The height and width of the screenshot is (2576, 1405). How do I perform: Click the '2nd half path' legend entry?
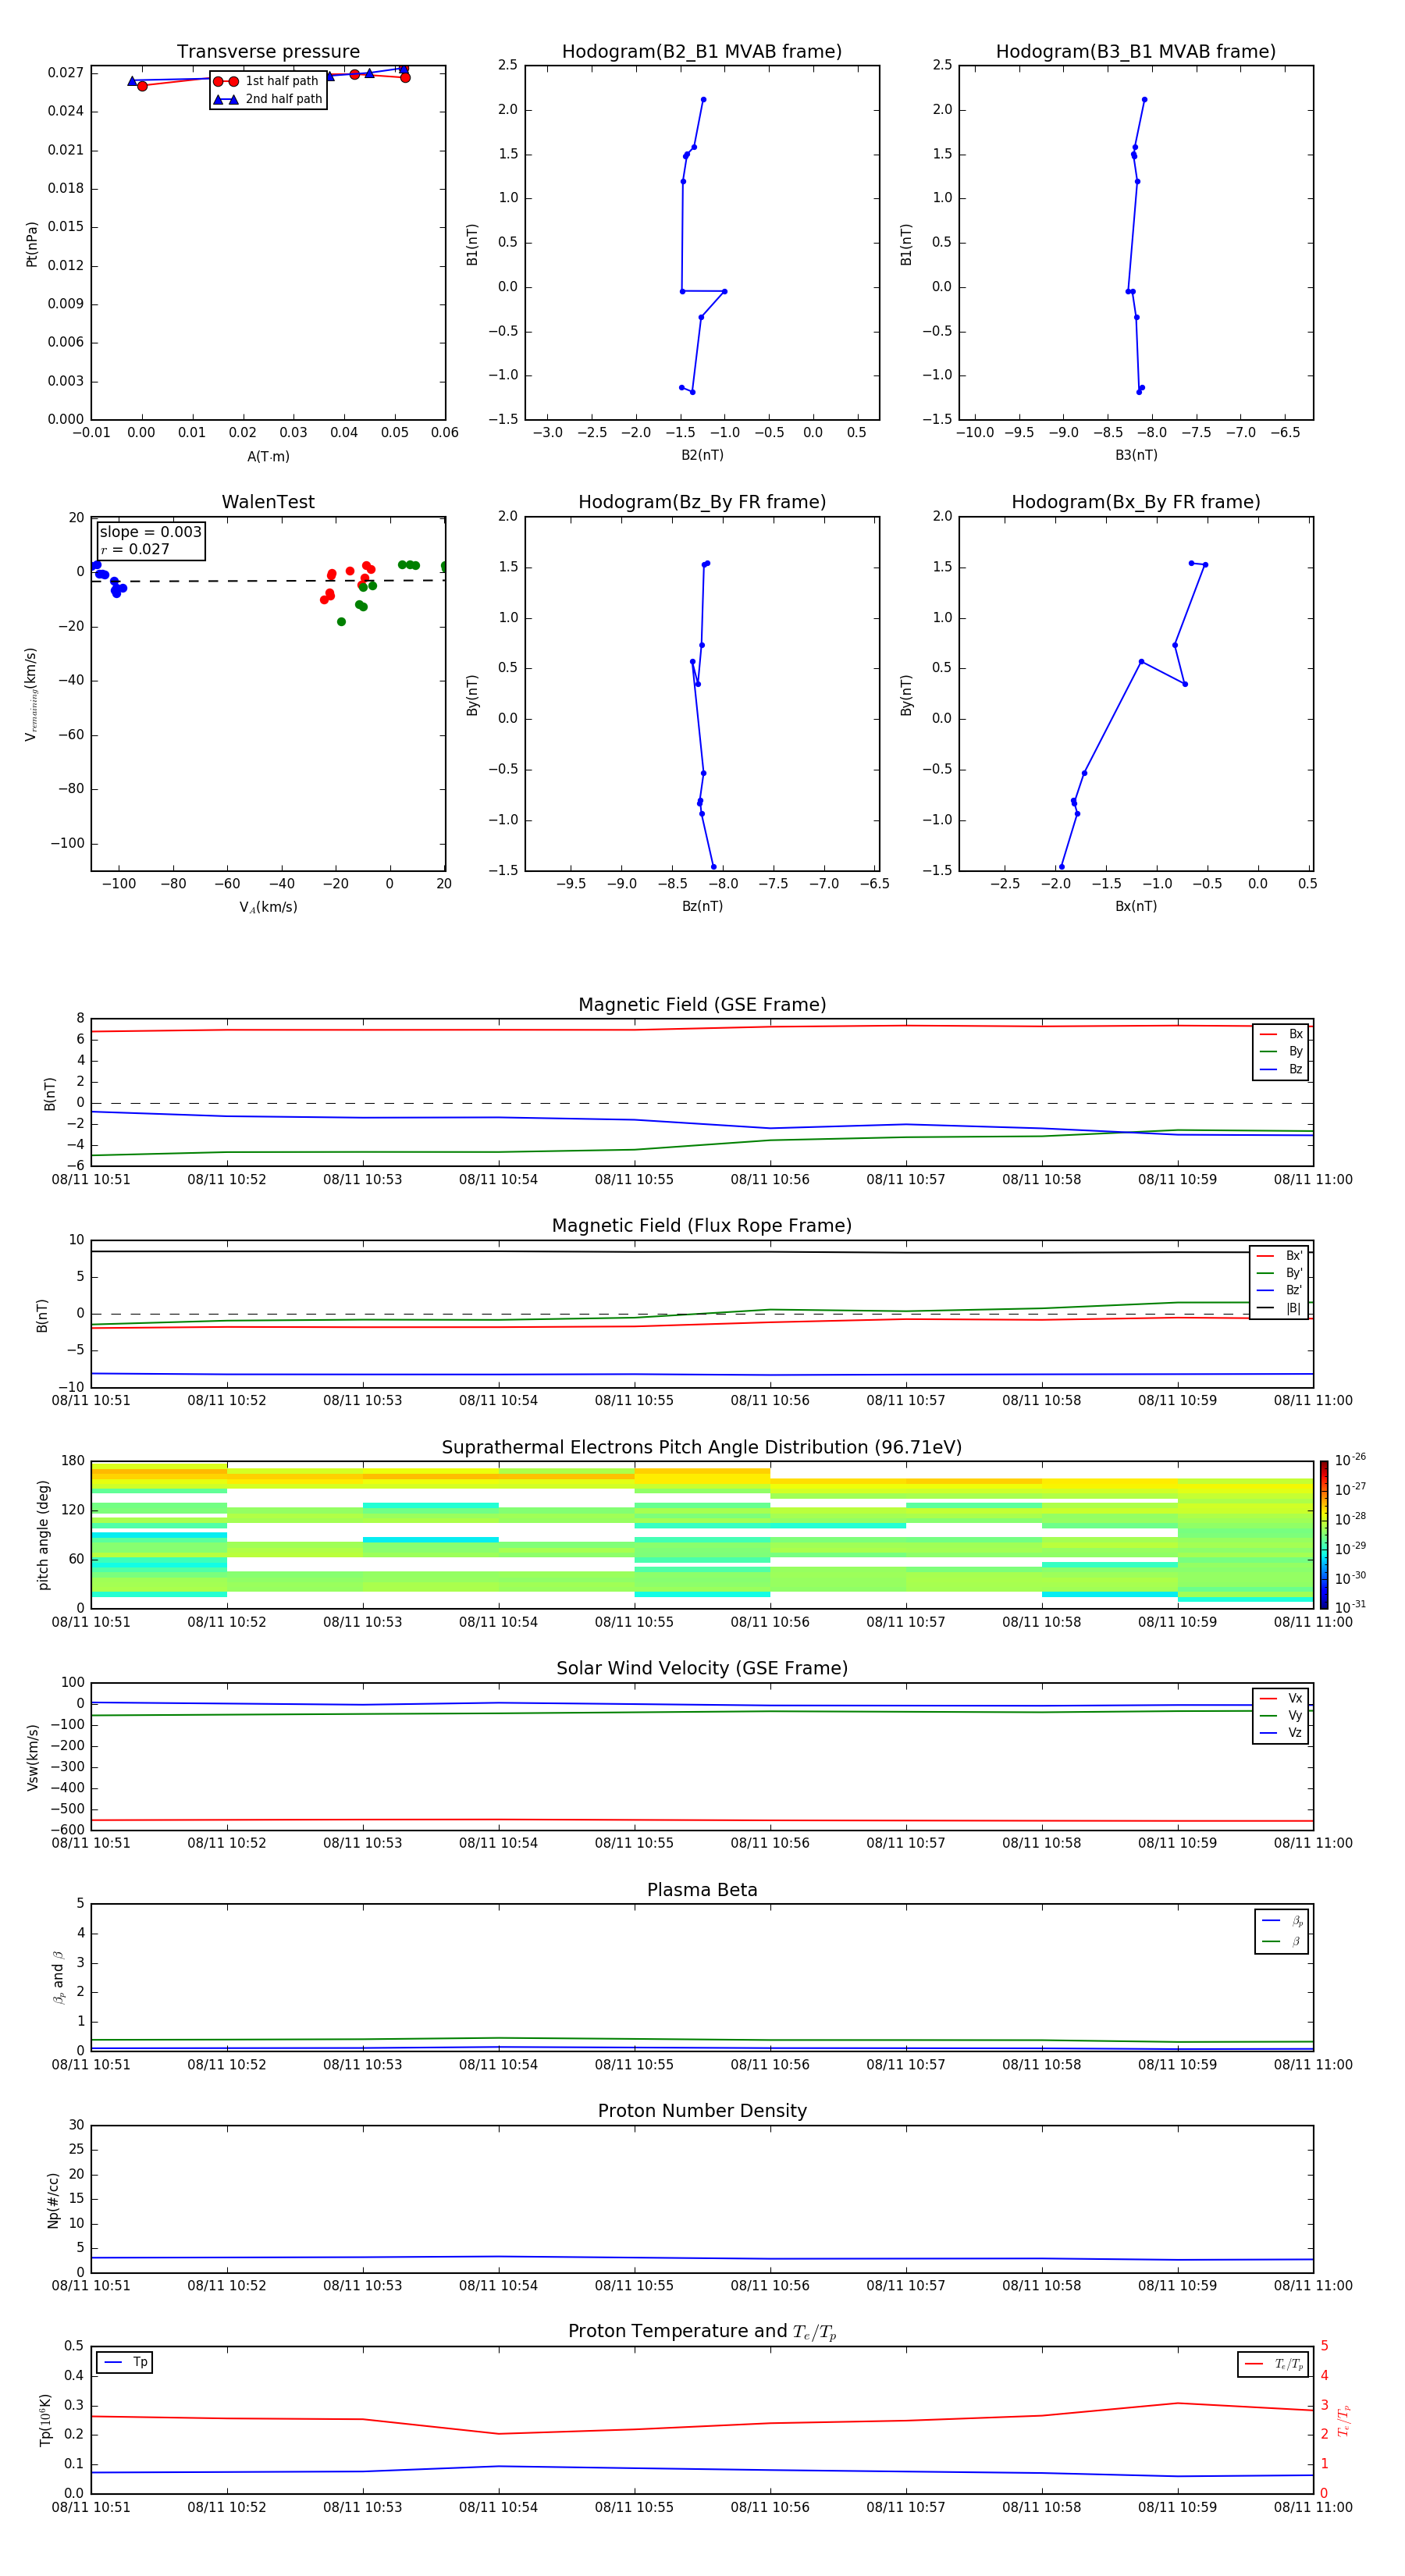(268, 99)
